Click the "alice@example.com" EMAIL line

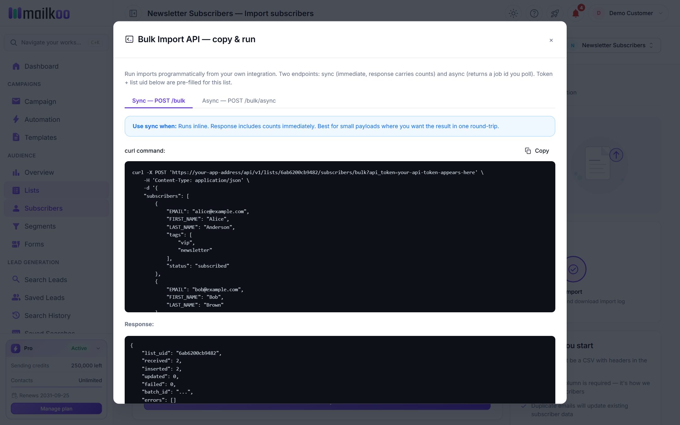pos(208,212)
